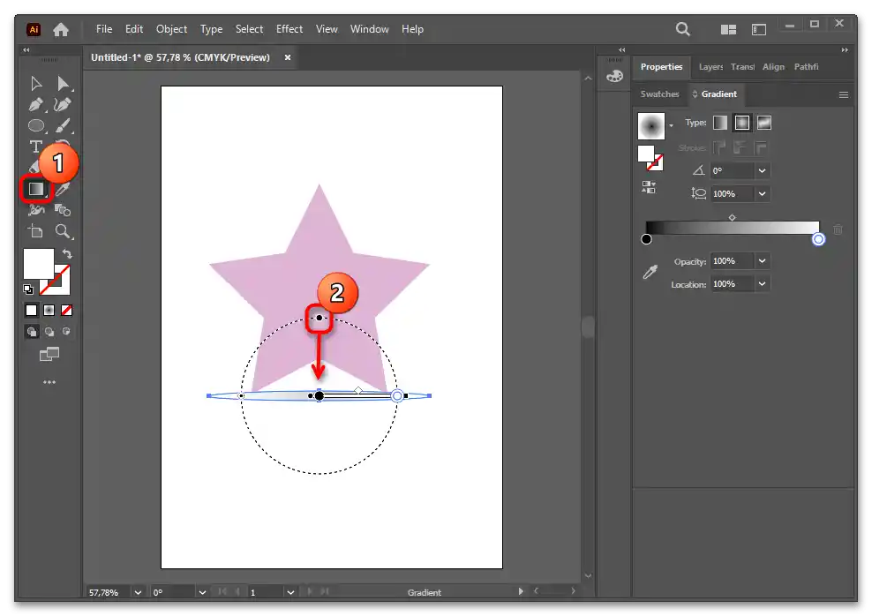Activate the Pen tool
This screenshot has height=616, width=872.
(36, 105)
